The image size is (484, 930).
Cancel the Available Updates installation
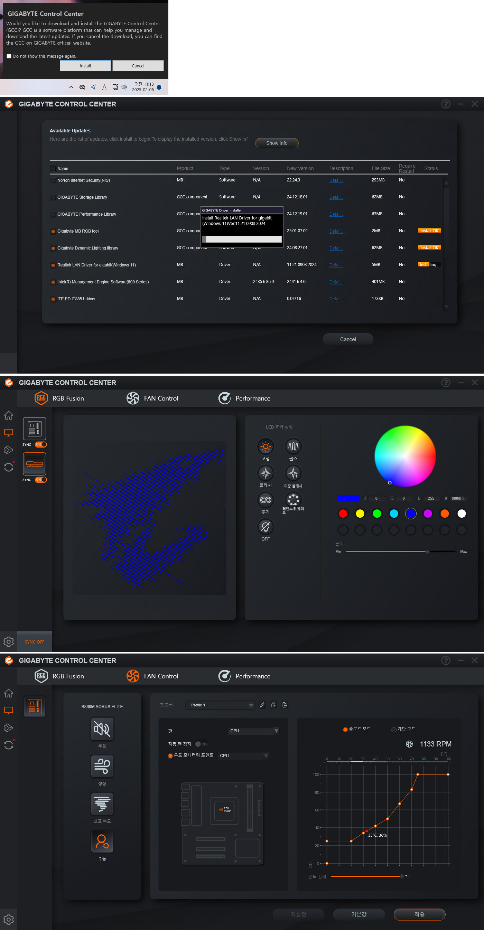pos(348,339)
